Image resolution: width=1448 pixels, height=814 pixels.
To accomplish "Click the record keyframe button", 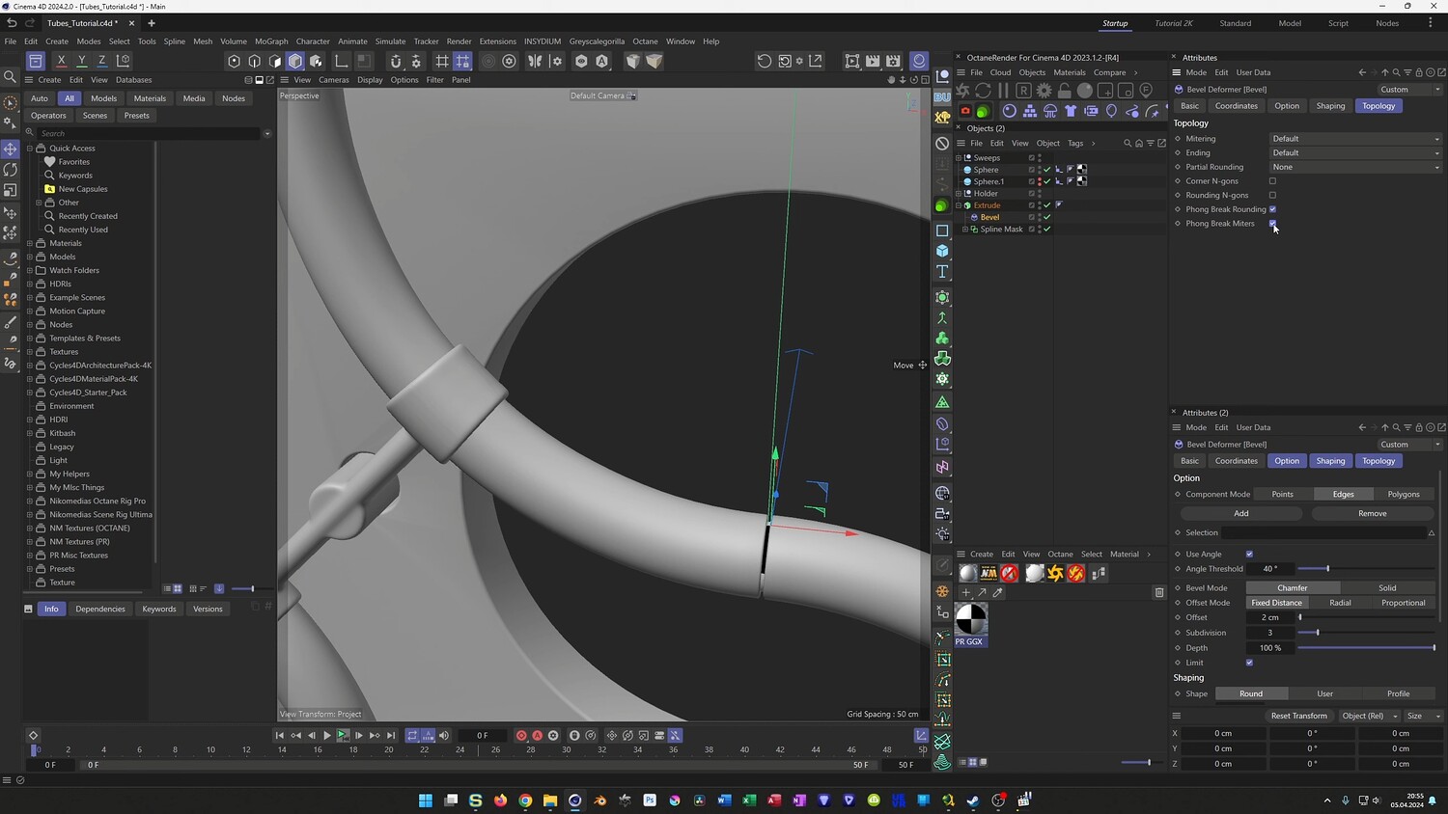I will [x=521, y=735].
